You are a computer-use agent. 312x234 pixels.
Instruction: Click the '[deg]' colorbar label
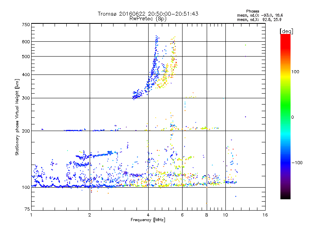286,31
